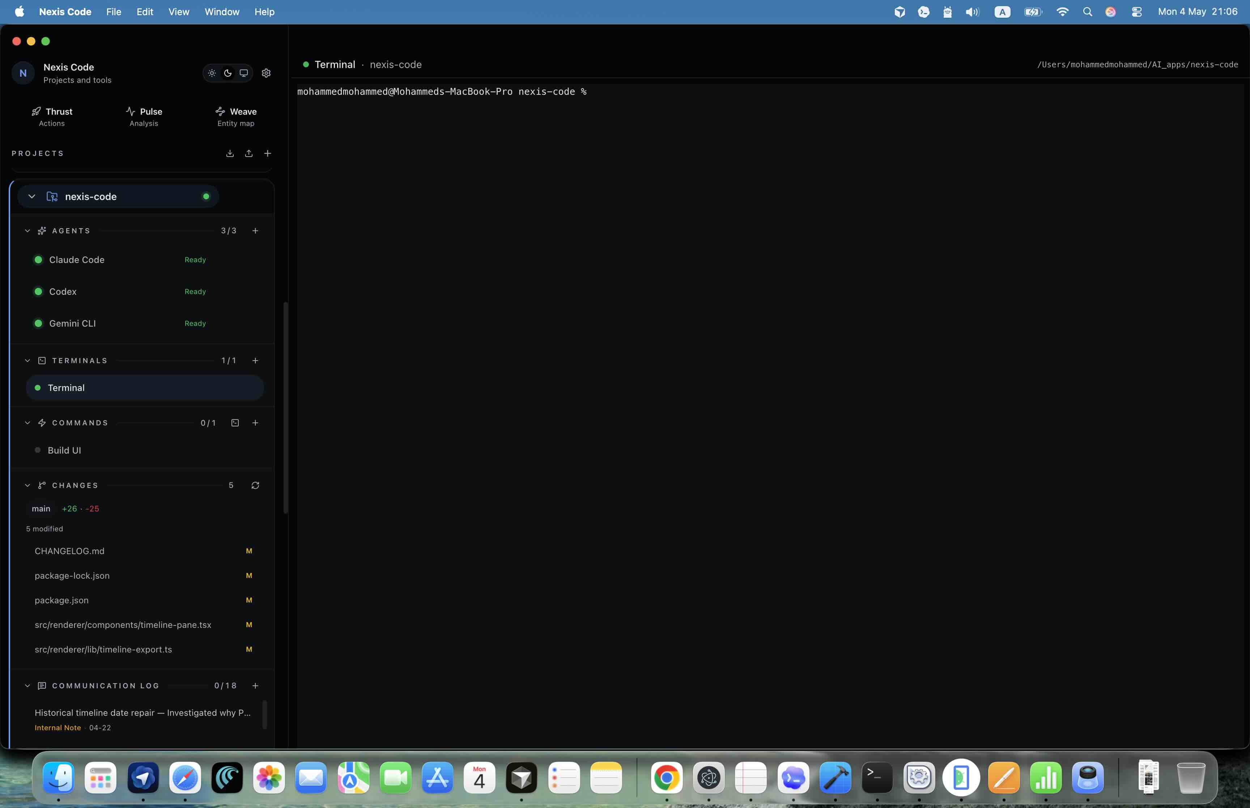
Task: Collapse the Communication Log section
Action: point(27,686)
